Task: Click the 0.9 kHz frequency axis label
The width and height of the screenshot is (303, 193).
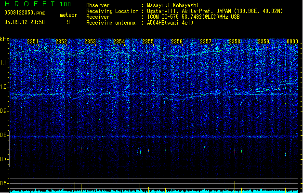Action: (x=4, y=111)
